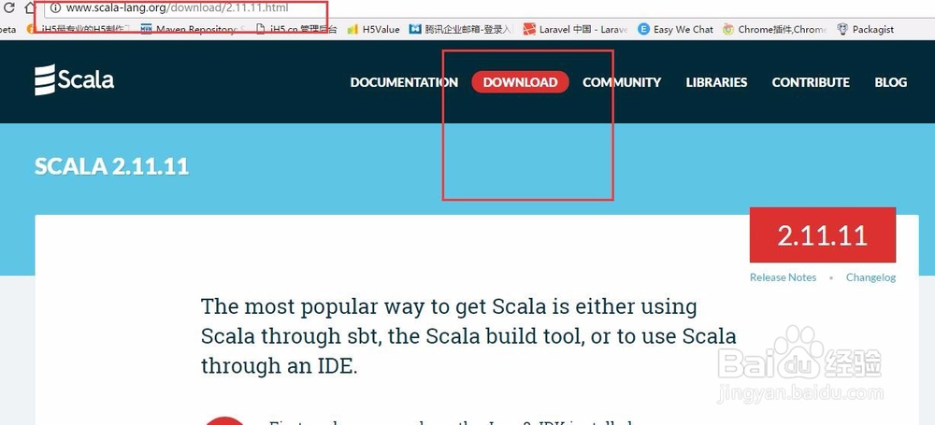Open the Changelog link
The height and width of the screenshot is (425, 935).
pos(870,277)
